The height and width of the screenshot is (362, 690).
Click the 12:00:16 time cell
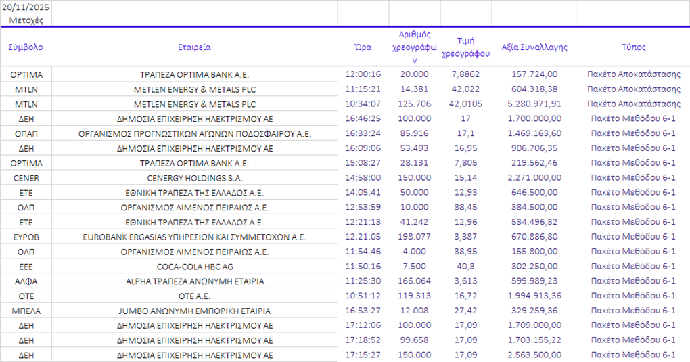(363, 74)
